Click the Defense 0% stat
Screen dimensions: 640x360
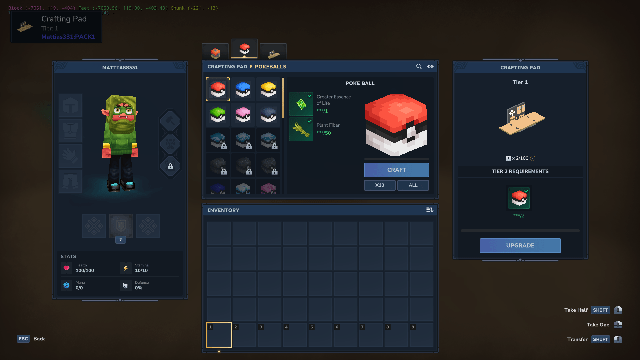pyautogui.click(x=135, y=285)
